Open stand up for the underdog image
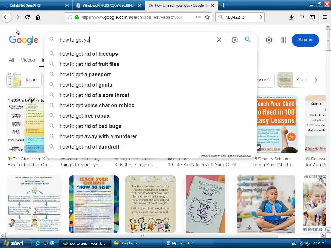331x248 pixels. 150,204
